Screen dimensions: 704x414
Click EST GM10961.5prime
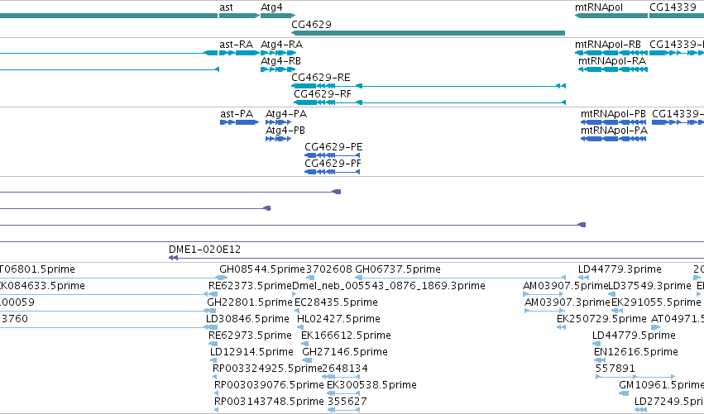click(x=661, y=386)
